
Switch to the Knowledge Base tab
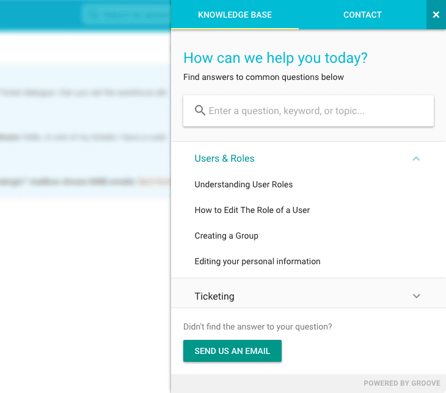click(235, 15)
